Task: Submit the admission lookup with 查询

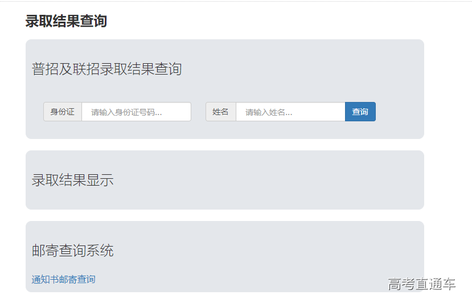Action: 360,112
